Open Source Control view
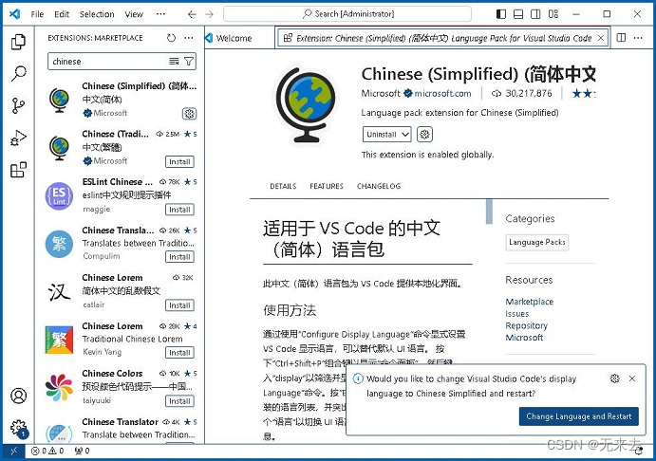This screenshot has width=656, height=461. point(18,105)
